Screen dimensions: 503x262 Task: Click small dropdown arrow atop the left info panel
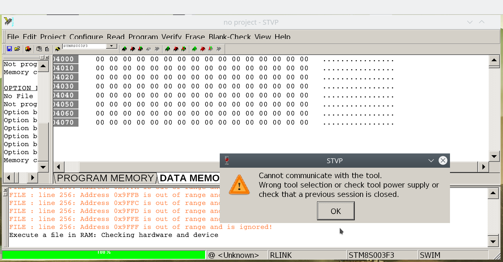pyautogui.click(x=42, y=57)
